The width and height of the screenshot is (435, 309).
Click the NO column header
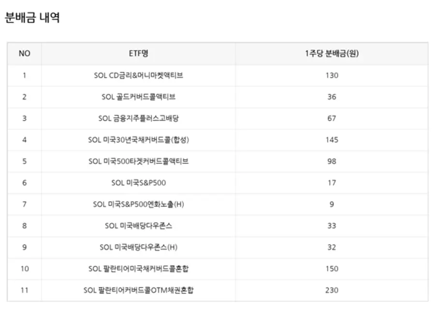[24, 54]
